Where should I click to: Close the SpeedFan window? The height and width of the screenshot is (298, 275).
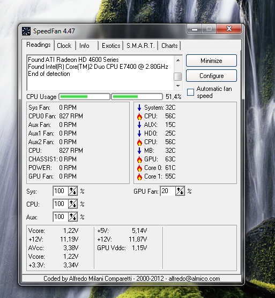(229, 29)
